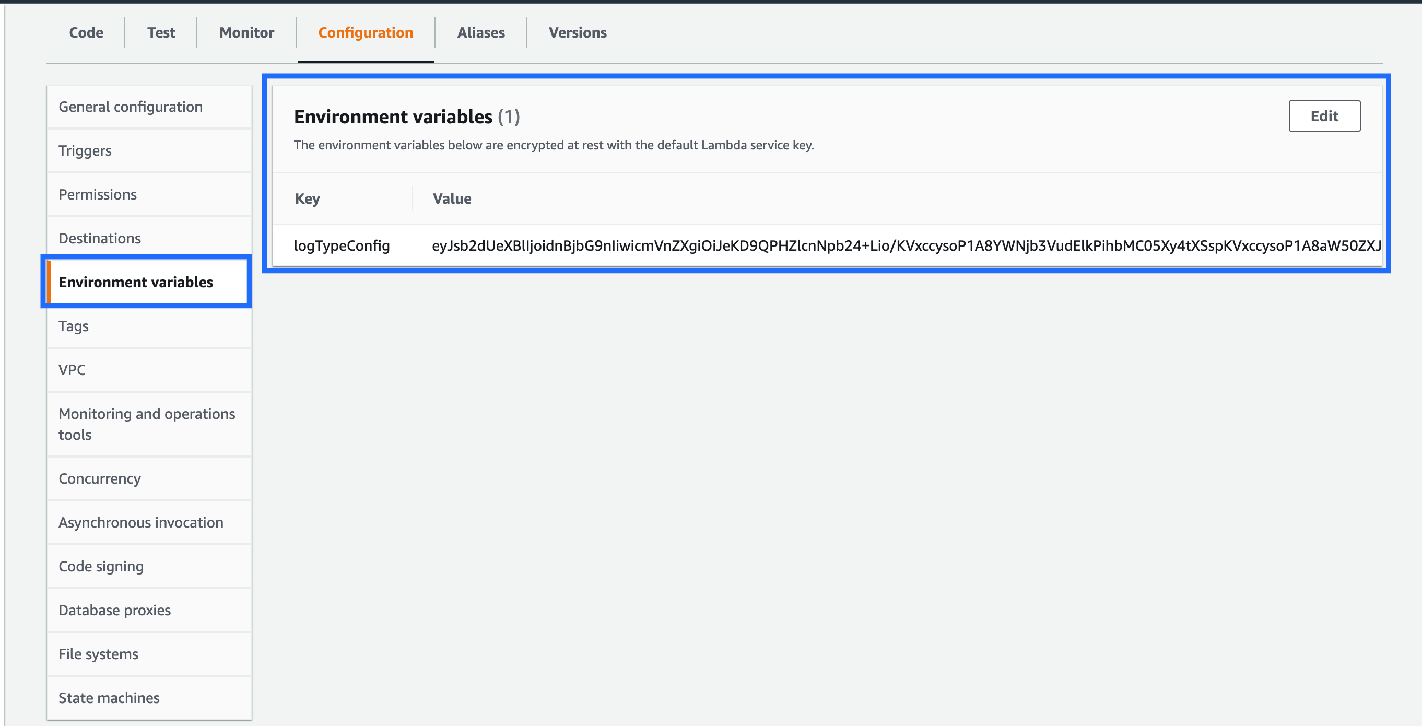The image size is (1422, 726).
Task: Open the Tags section
Action: pyautogui.click(x=74, y=326)
